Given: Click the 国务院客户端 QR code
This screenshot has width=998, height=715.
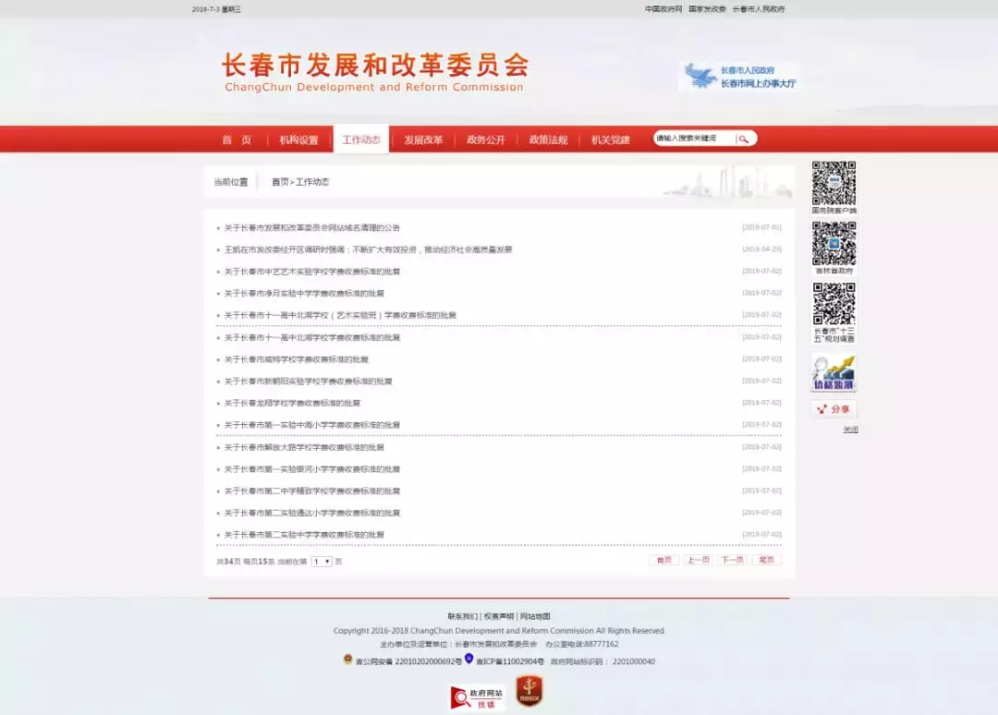Looking at the screenshot, I should 834,183.
